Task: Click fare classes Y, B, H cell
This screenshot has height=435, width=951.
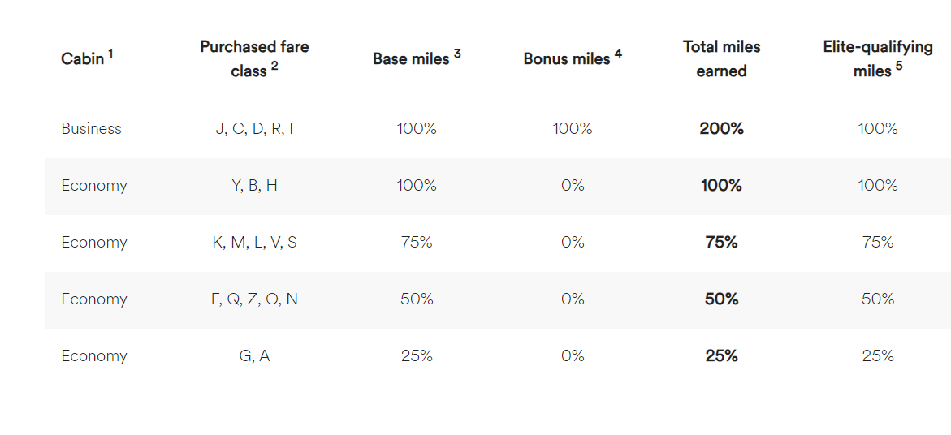Action: [254, 186]
